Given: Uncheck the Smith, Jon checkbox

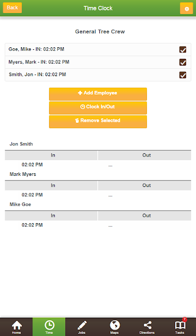Looking at the screenshot, I should click(182, 75).
